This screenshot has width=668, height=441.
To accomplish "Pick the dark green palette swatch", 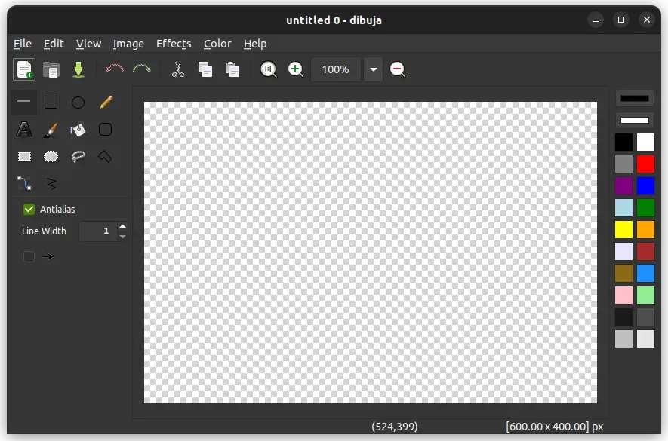I will click(x=646, y=208).
